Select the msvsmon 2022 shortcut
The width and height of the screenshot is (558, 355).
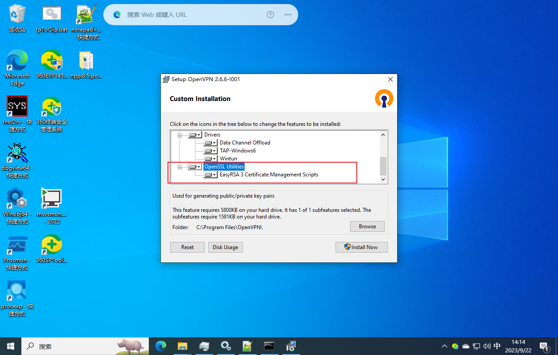[x=52, y=206]
